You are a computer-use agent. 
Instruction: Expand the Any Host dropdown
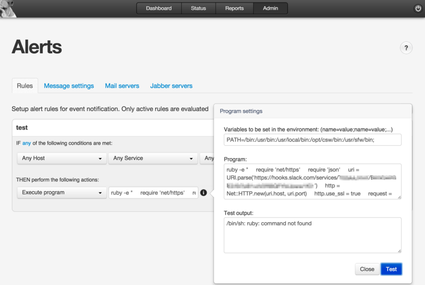(62, 158)
